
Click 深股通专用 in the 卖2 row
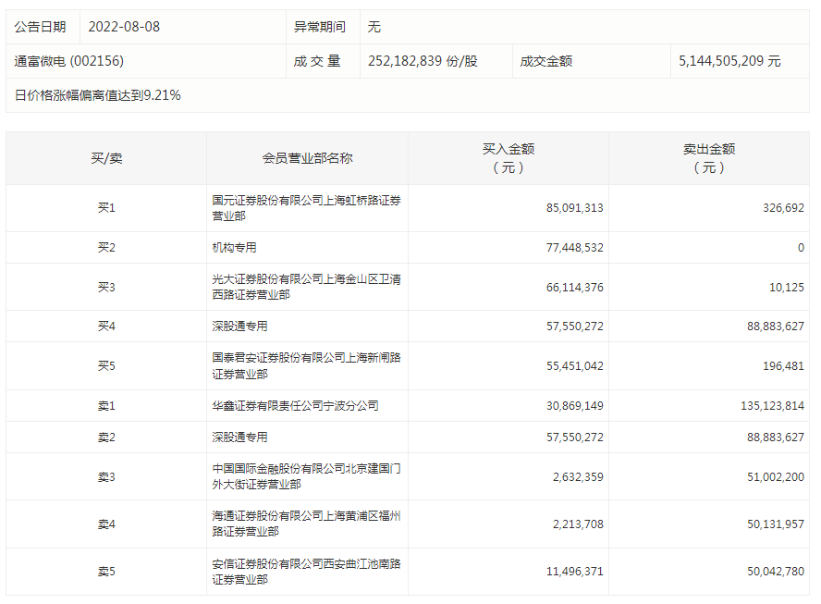[239, 437]
